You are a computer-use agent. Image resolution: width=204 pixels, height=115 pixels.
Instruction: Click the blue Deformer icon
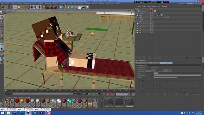(x=76, y=7)
